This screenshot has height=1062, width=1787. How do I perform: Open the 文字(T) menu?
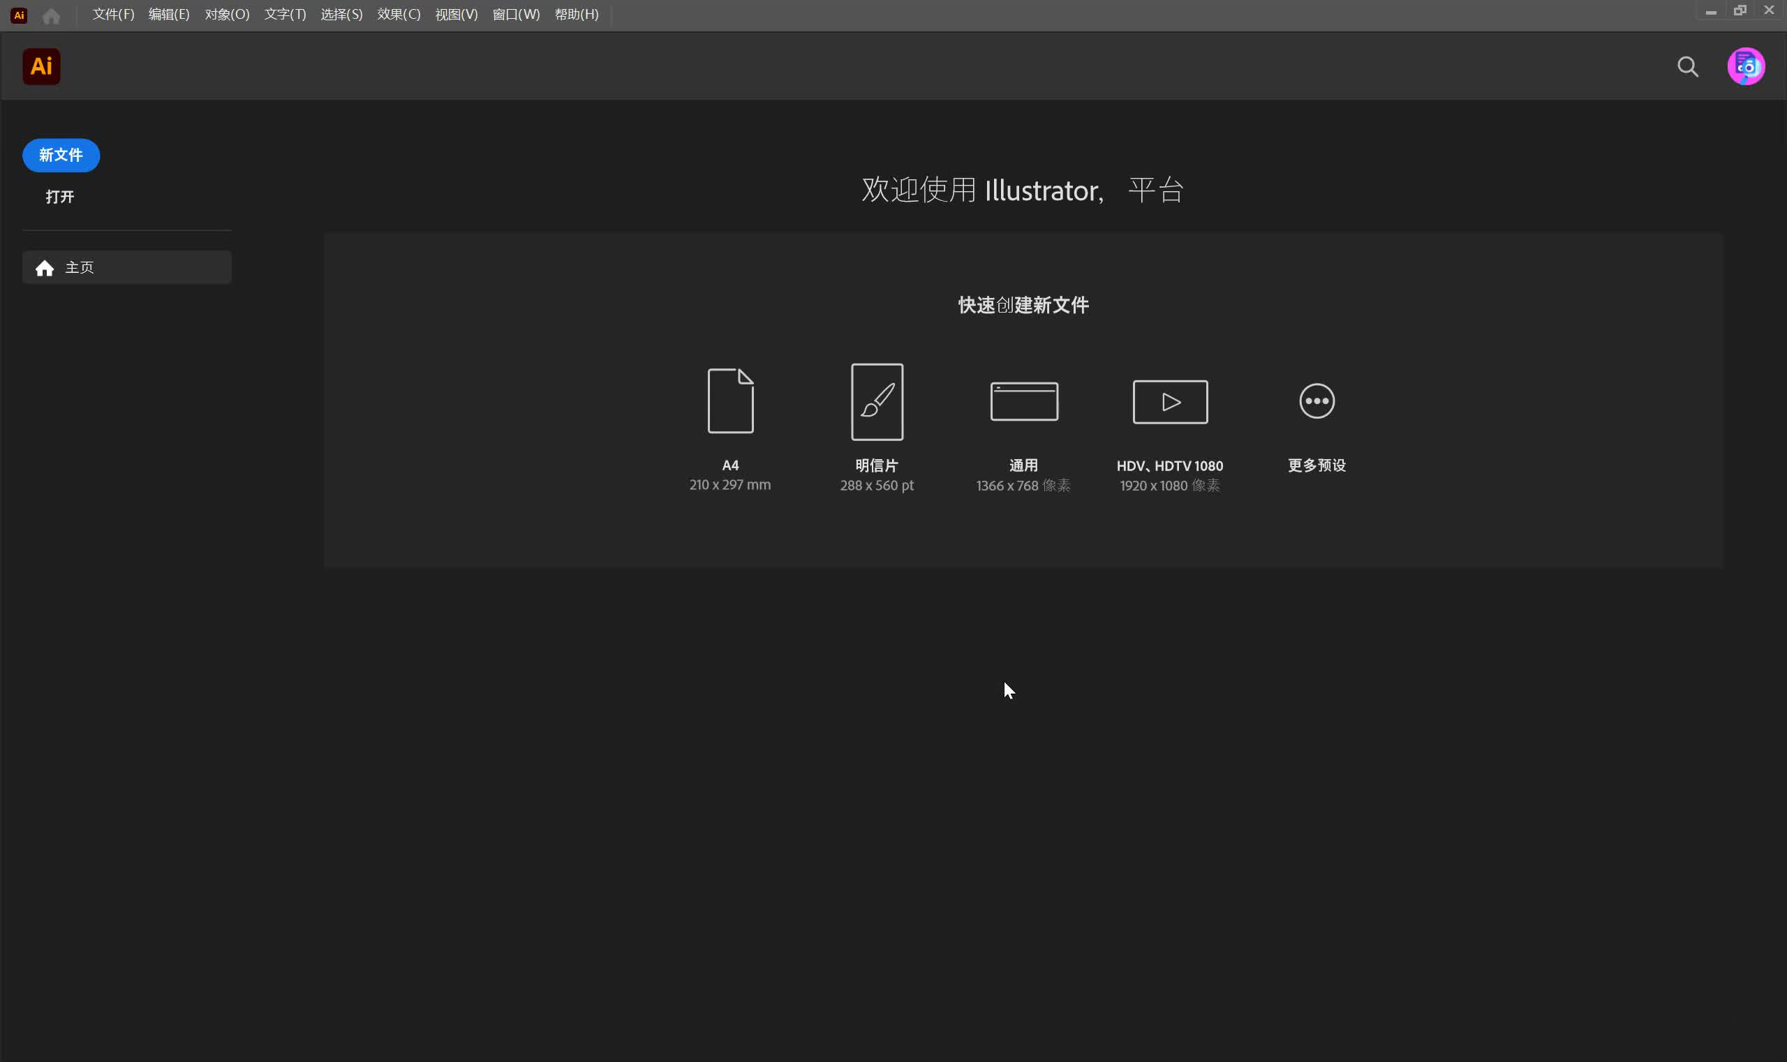285,15
